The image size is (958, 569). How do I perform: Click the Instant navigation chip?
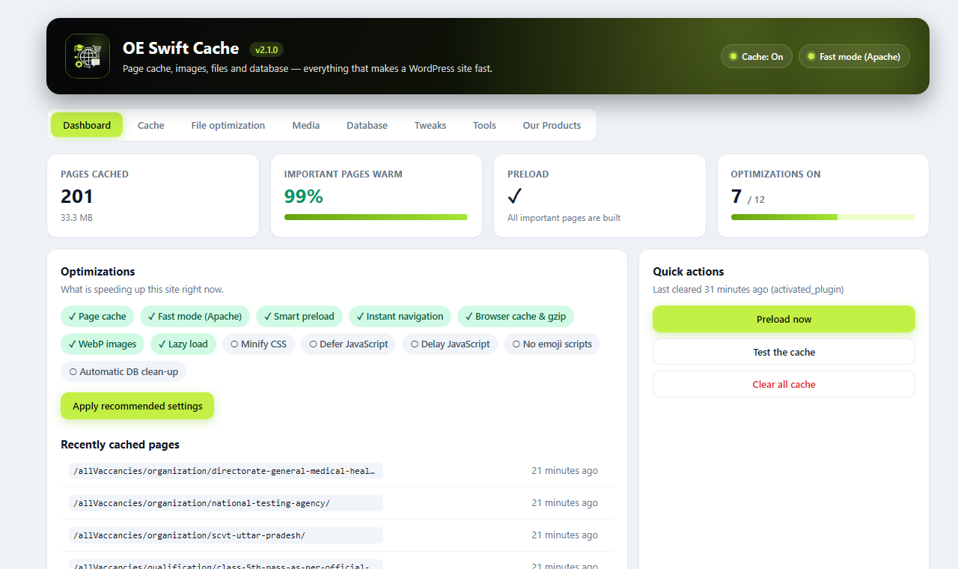tap(400, 316)
